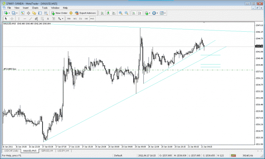Screen dimensions: 265x159
Task: Toggle Auto Scroll for the chart
Action: [134, 13]
